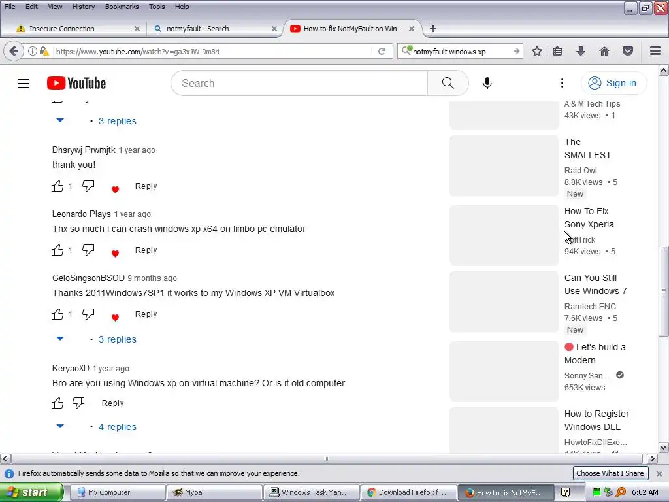Open the Windows start button
Image resolution: width=669 pixels, height=502 pixels.
click(x=31, y=492)
